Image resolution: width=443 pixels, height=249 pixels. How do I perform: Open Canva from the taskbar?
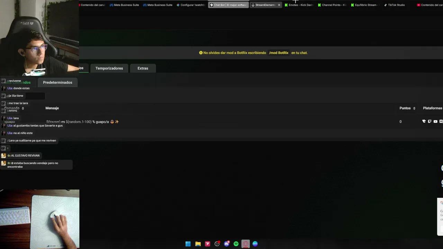(255, 244)
